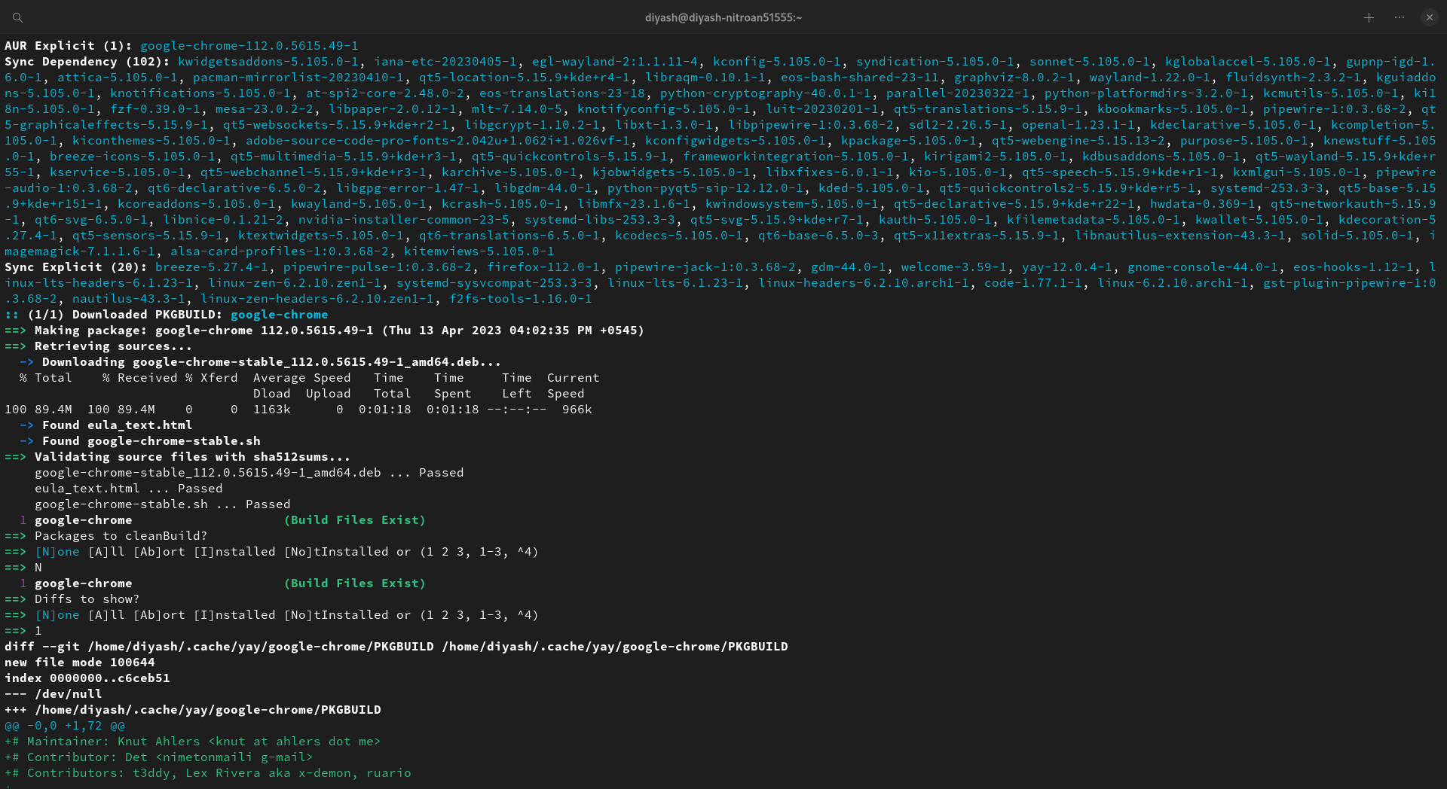Click the Sync Explicit (20) label

click(76, 267)
